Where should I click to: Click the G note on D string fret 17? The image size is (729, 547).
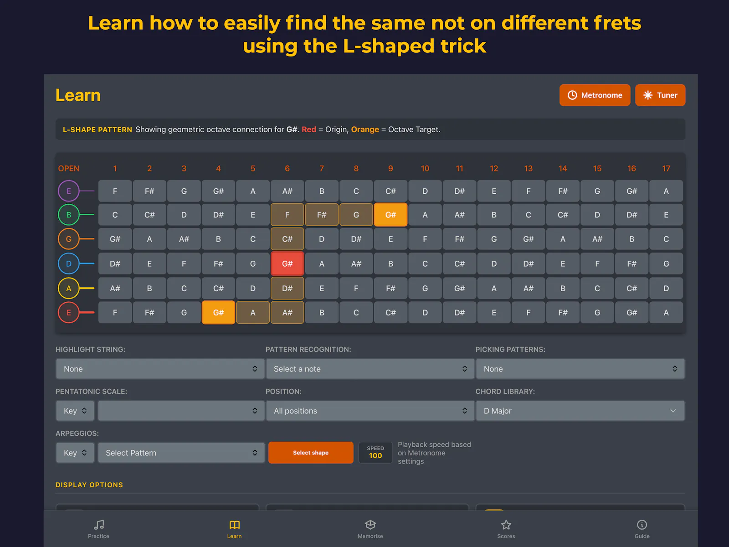(x=666, y=263)
